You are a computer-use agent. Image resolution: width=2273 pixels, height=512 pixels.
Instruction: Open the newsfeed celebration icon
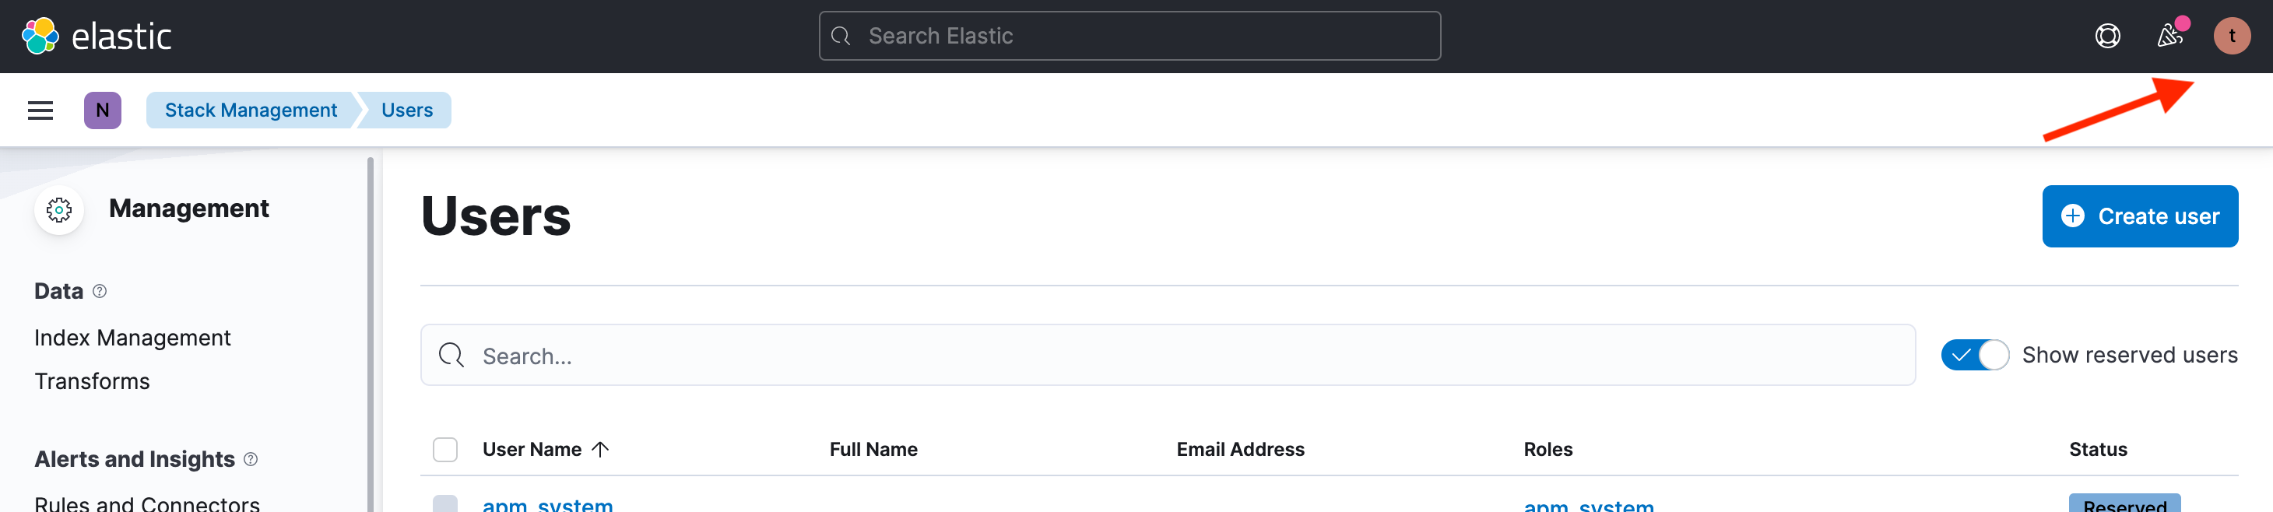tap(2169, 37)
